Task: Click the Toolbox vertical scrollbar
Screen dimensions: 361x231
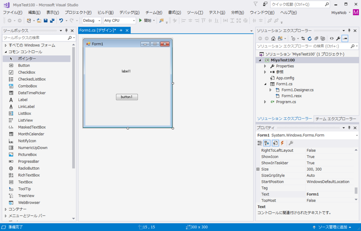Action: pos(74,108)
